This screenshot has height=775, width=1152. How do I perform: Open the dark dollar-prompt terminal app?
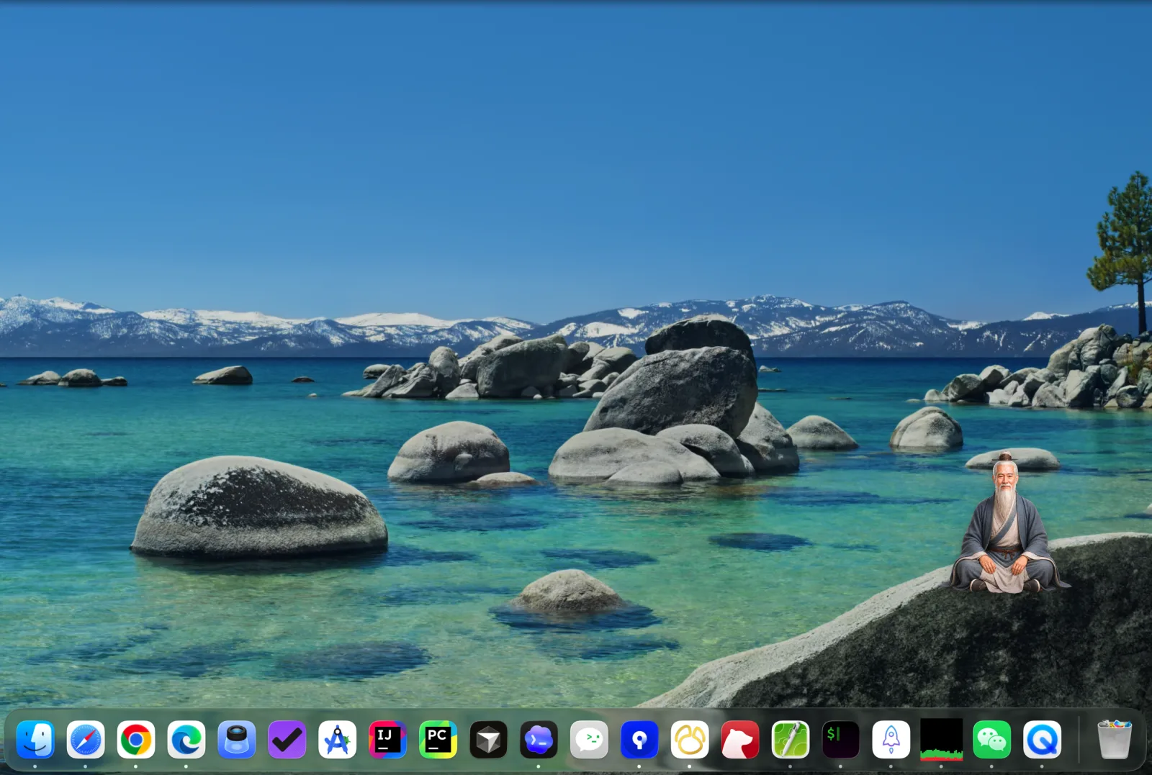click(841, 740)
